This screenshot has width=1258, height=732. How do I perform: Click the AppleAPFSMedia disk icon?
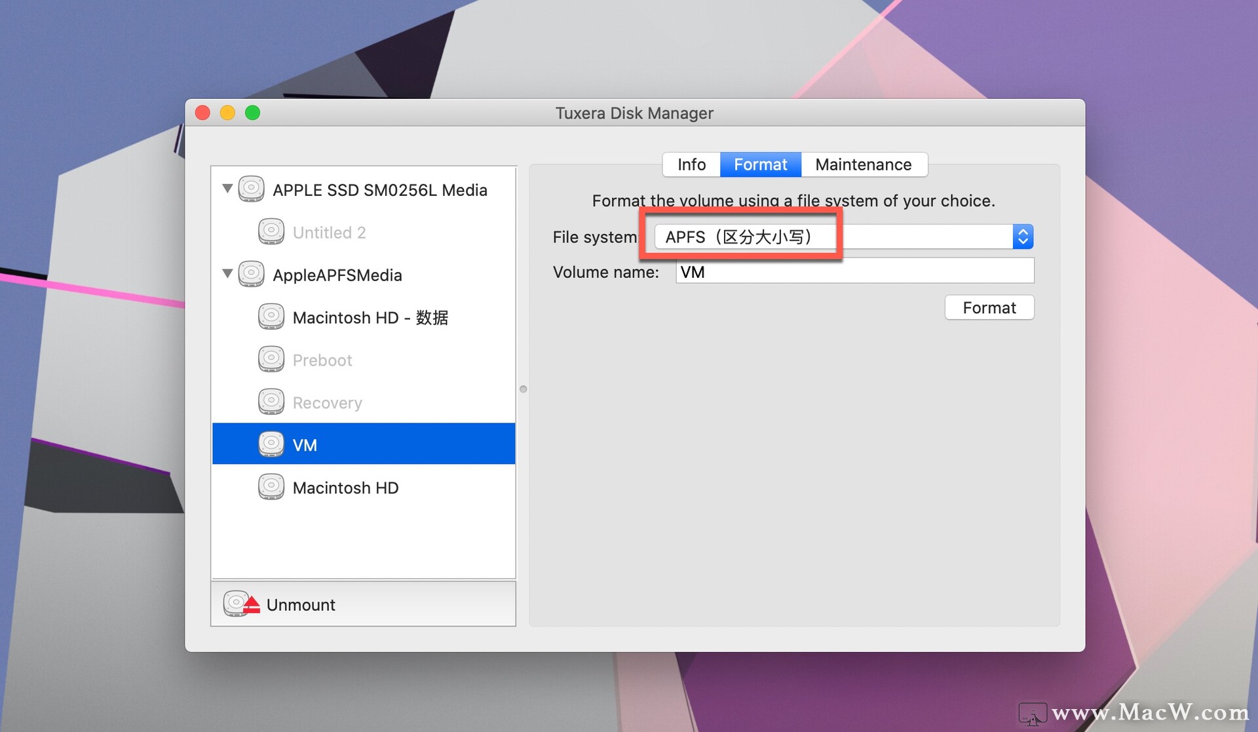point(251,275)
